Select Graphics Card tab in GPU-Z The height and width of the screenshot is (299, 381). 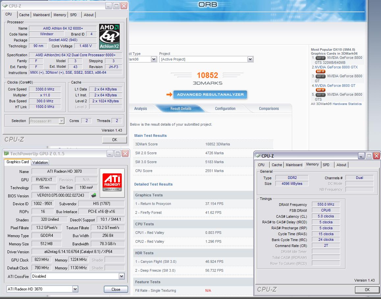tap(17, 162)
